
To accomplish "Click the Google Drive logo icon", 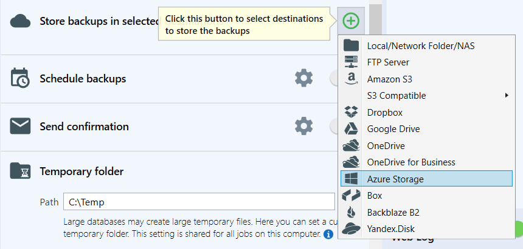I will [x=351, y=128].
